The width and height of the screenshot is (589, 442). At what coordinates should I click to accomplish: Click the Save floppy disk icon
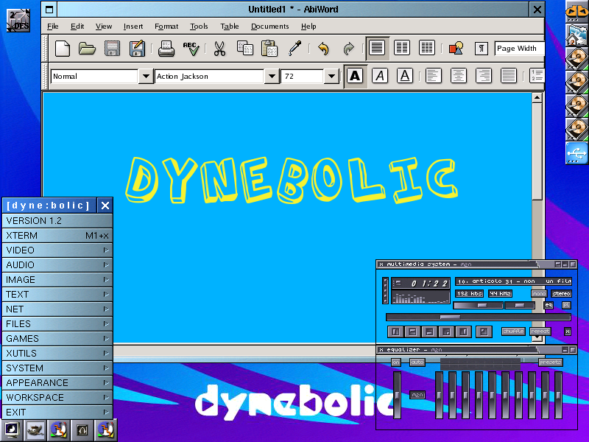click(x=112, y=49)
